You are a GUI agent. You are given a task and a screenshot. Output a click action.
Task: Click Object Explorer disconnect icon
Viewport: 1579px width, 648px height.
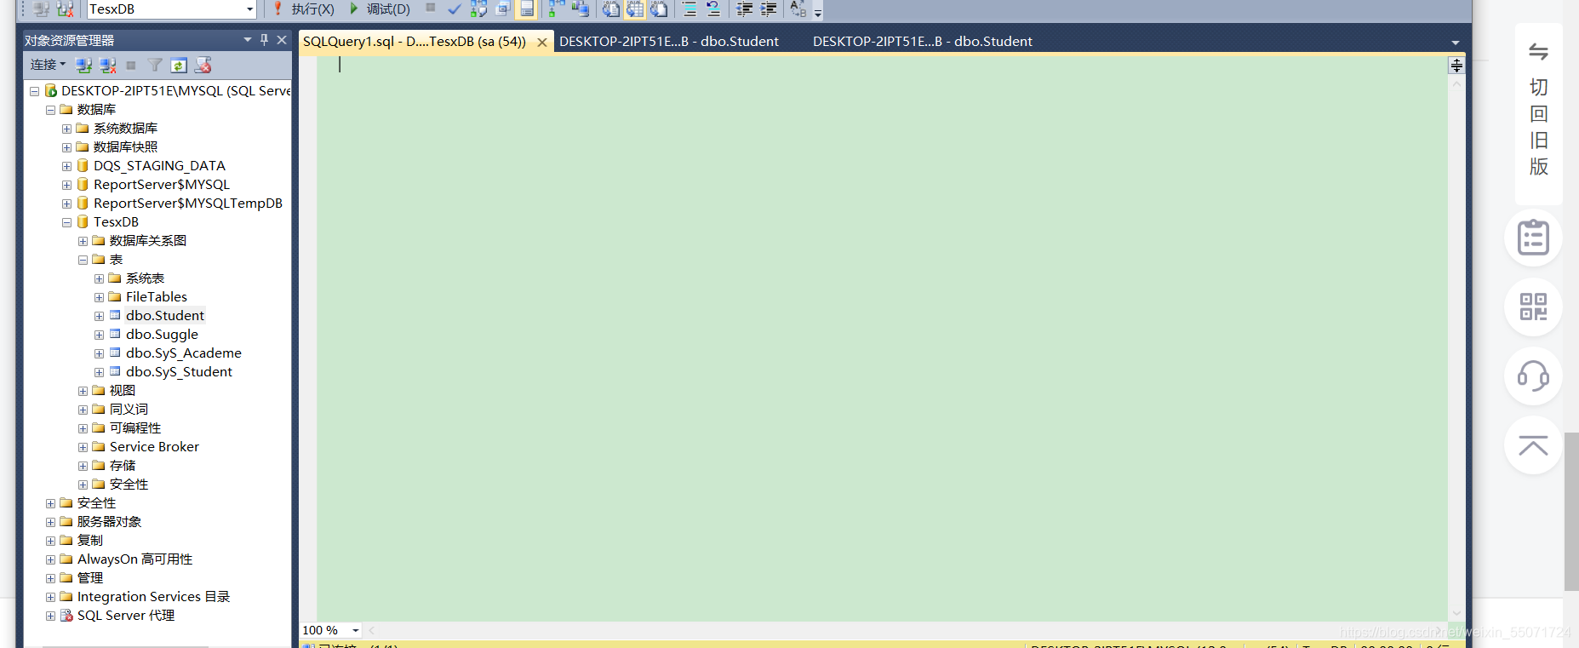coord(107,65)
